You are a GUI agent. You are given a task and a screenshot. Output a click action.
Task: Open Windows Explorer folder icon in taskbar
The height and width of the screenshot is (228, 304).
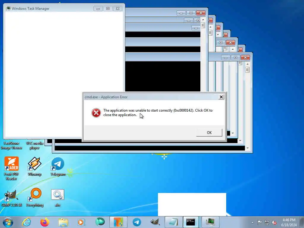[x=63, y=222]
